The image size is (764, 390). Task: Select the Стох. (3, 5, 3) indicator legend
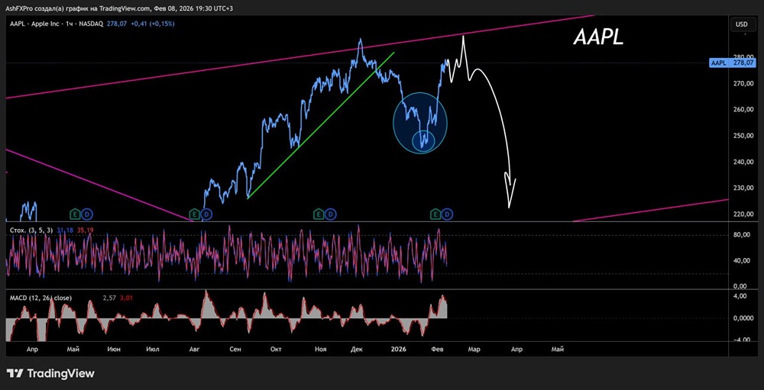pos(31,229)
